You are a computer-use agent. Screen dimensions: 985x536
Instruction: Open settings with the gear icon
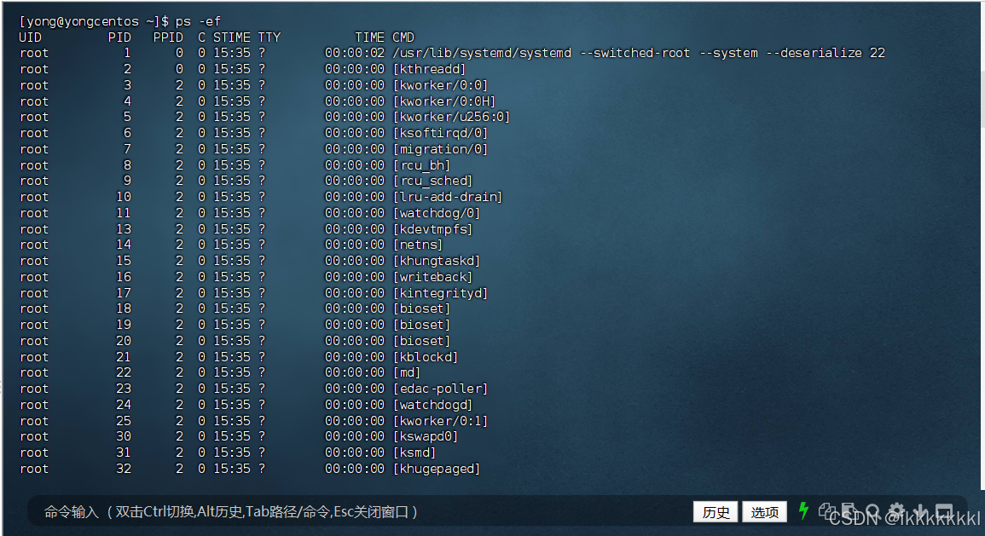point(896,511)
